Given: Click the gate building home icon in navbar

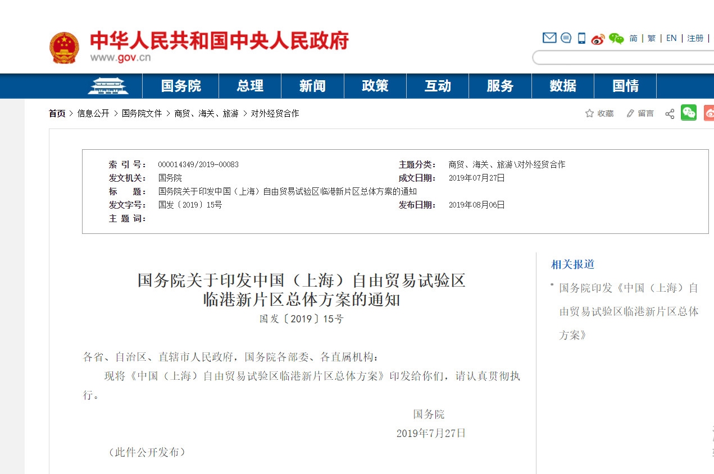Looking at the screenshot, I should point(108,86).
